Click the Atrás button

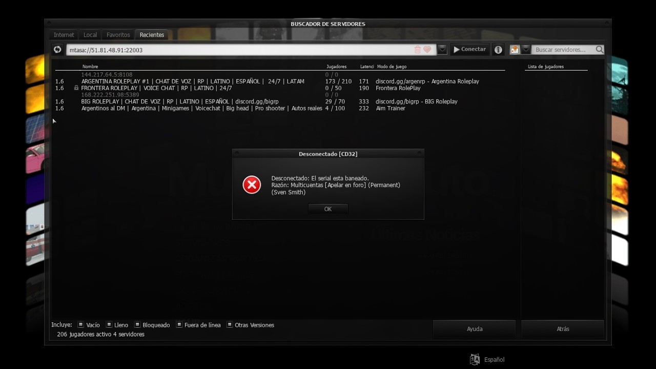[x=563, y=329]
